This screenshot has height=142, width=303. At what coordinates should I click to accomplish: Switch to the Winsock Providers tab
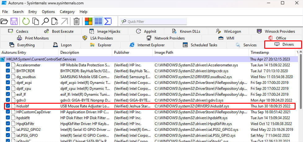click(276, 31)
